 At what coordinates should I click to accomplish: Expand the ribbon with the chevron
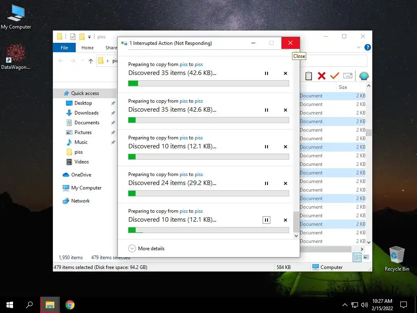pyautogui.click(x=358, y=47)
